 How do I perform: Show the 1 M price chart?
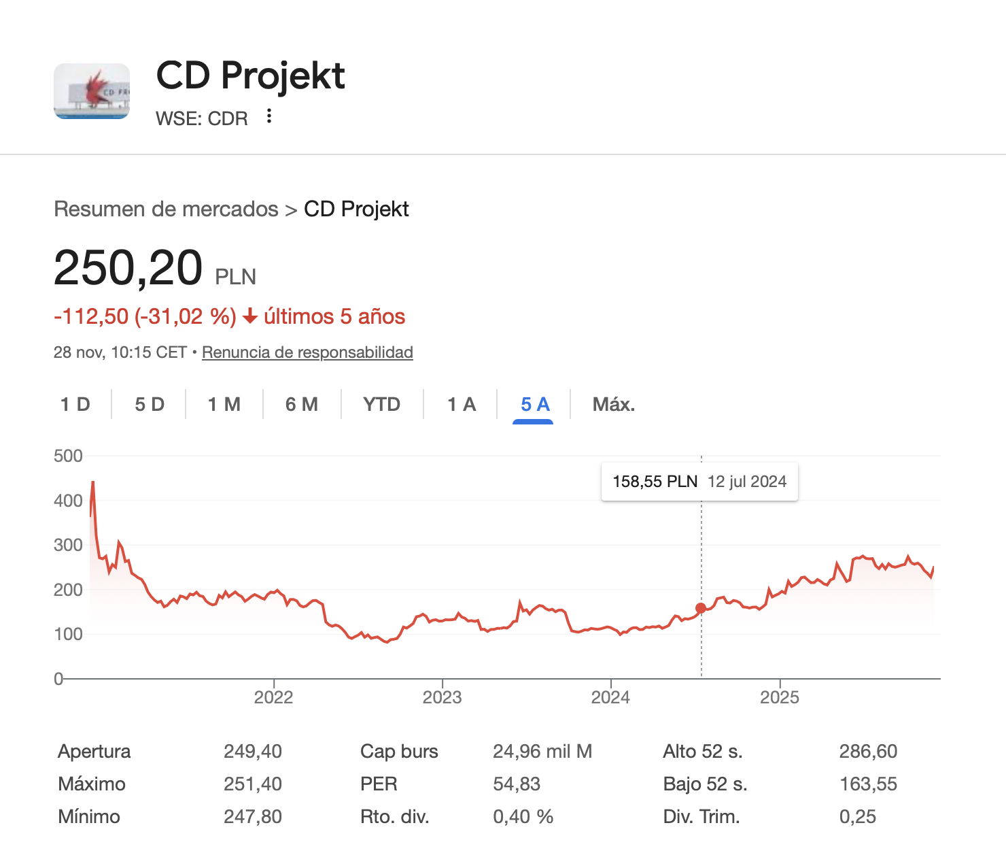[224, 405]
